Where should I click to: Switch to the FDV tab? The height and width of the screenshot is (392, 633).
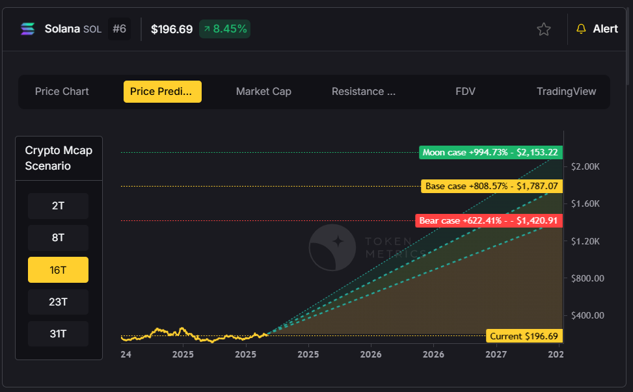coord(465,92)
